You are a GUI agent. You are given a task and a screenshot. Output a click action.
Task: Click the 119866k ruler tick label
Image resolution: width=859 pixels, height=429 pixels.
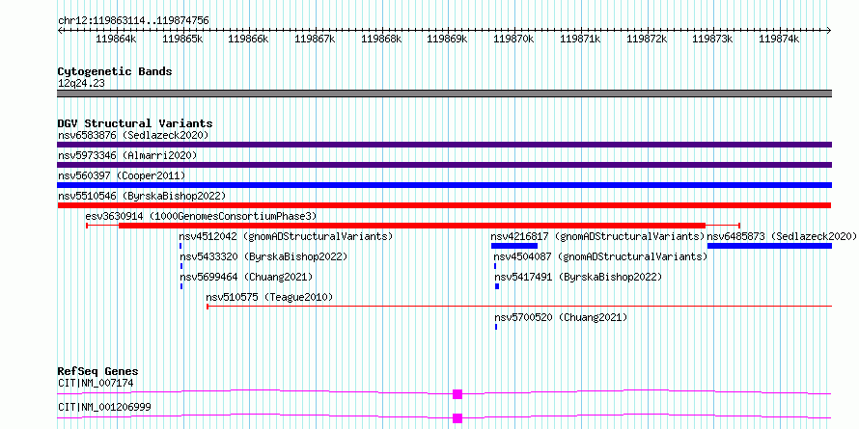248,39
